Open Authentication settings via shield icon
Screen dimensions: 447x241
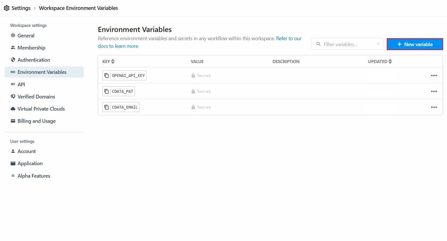point(13,60)
